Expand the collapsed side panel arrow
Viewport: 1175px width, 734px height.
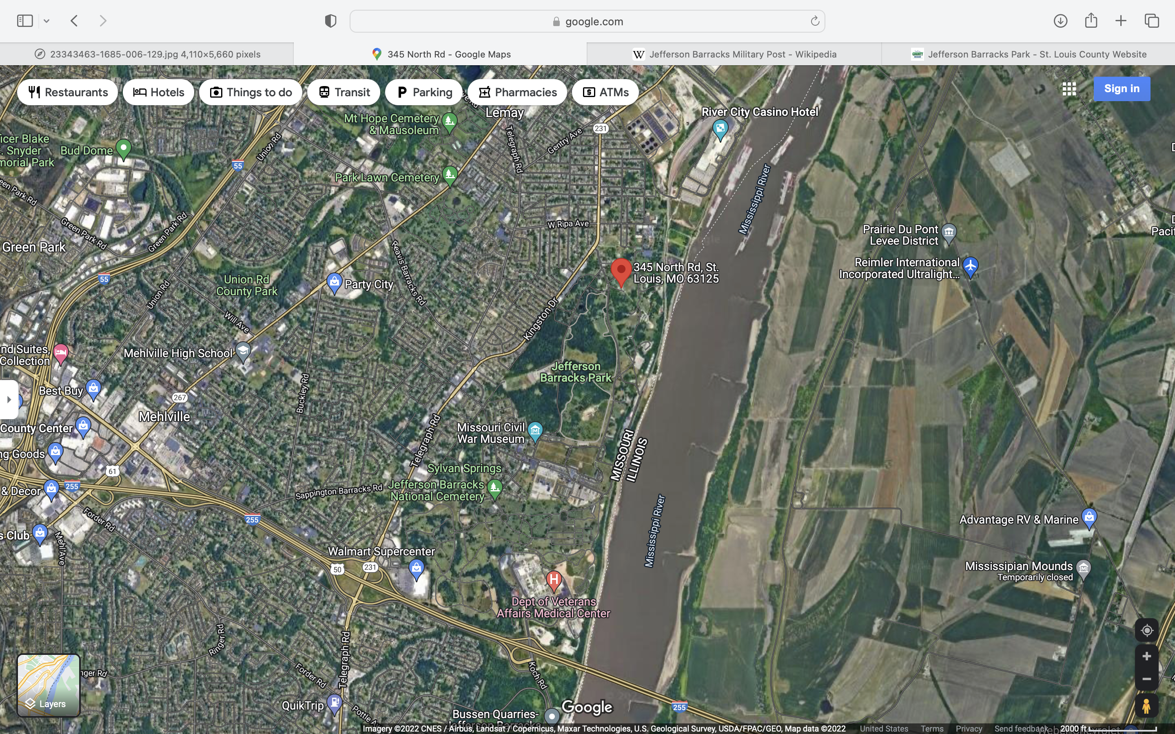click(9, 400)
